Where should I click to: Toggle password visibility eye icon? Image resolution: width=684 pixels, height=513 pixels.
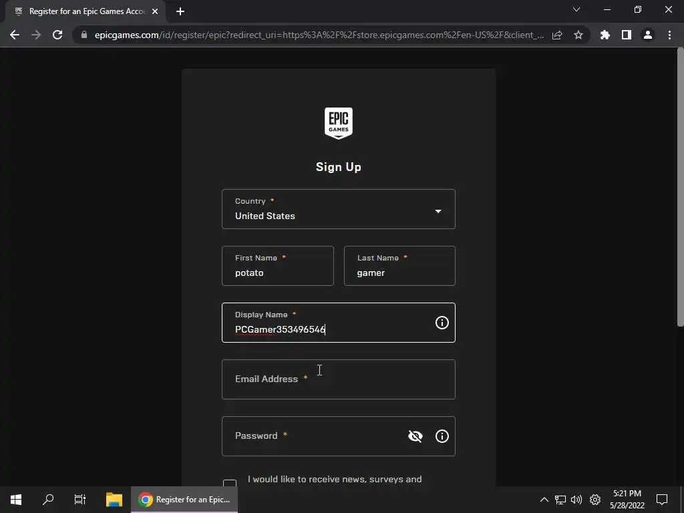[x=415, y=436]
